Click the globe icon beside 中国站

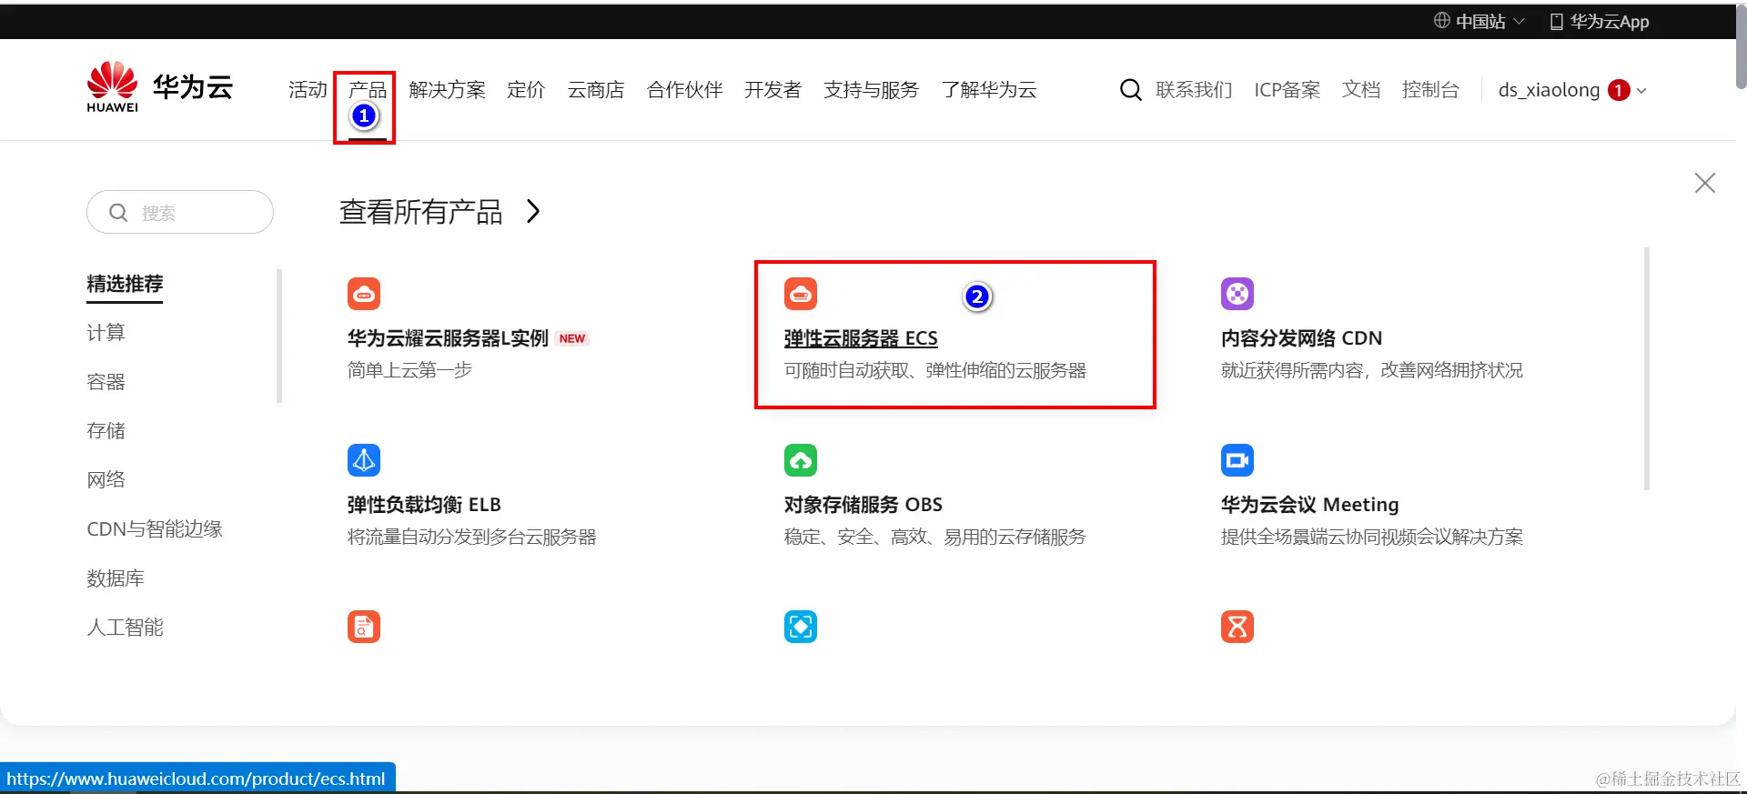(x=1442, y=20)
